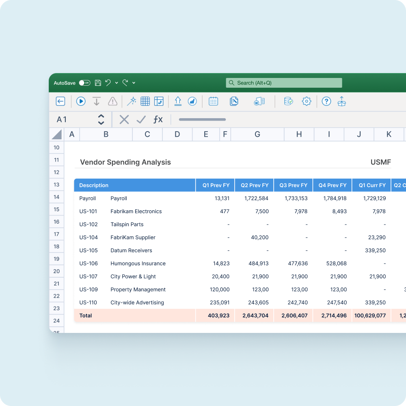Select the magic wand icon
This screenshot has height=406, width=406.
pos(132,101)
